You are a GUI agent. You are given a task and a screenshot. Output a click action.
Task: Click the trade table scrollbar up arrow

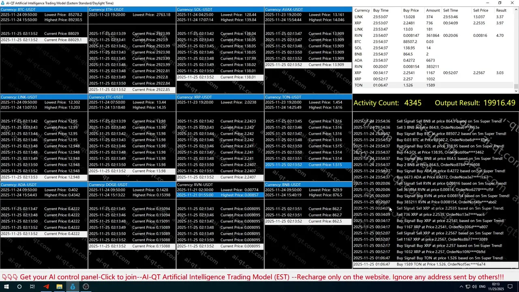(x=516, y=9)
